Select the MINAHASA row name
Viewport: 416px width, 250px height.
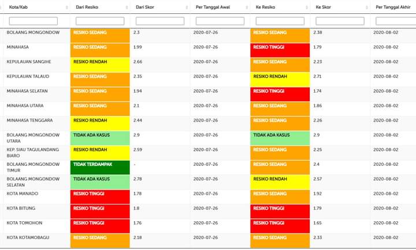click(18, 47)
